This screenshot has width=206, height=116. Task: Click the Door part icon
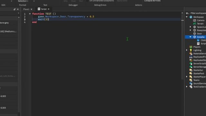coord(194,34)
